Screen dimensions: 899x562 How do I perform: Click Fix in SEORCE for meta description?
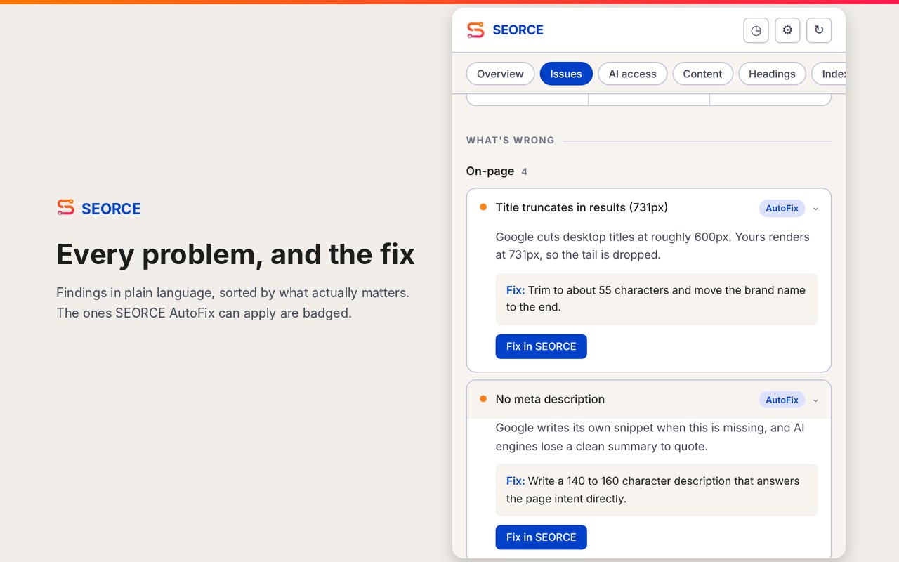[x=541, y=537]
